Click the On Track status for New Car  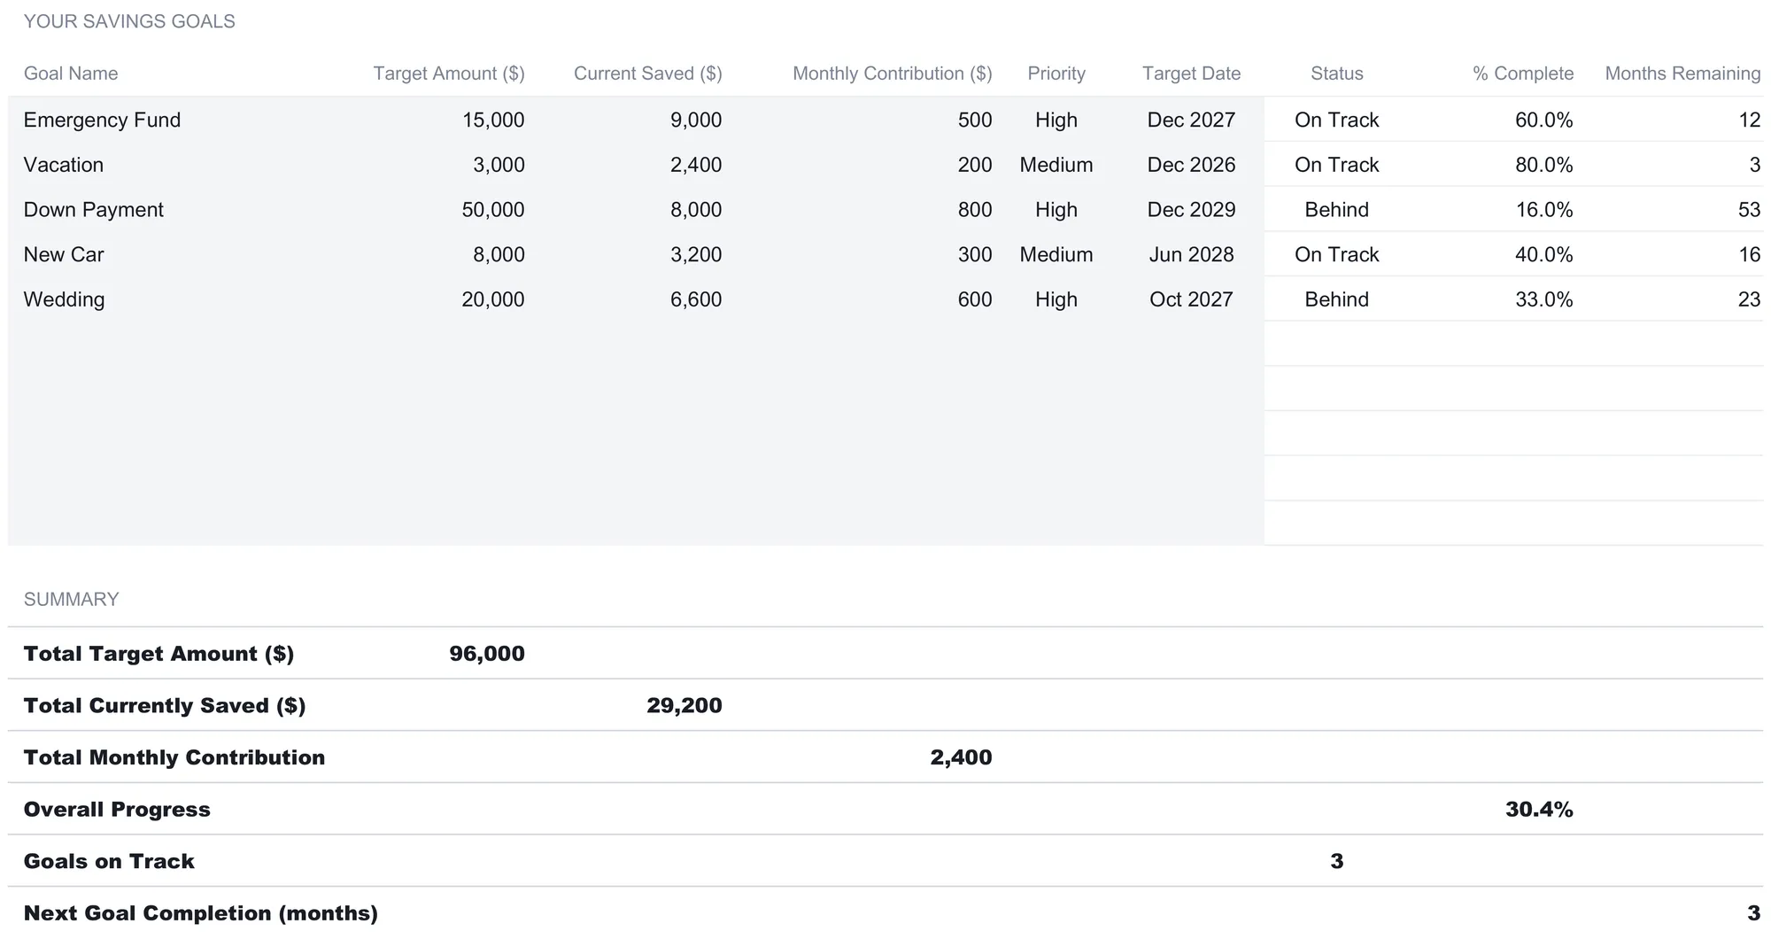point(1337,255)
